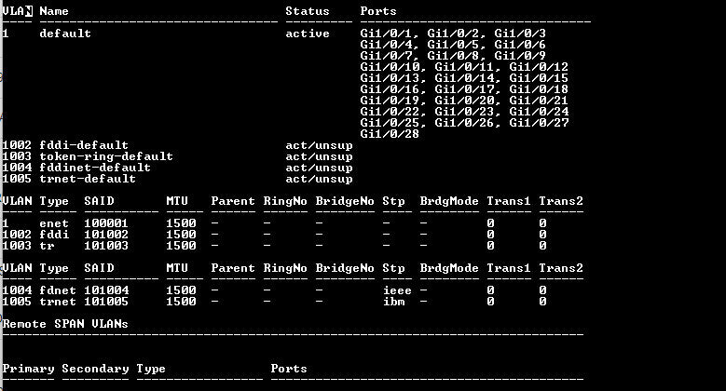Click the 'ieee' Stp value
This screenshot has width=726, height=391.
(x=397, y=290)
